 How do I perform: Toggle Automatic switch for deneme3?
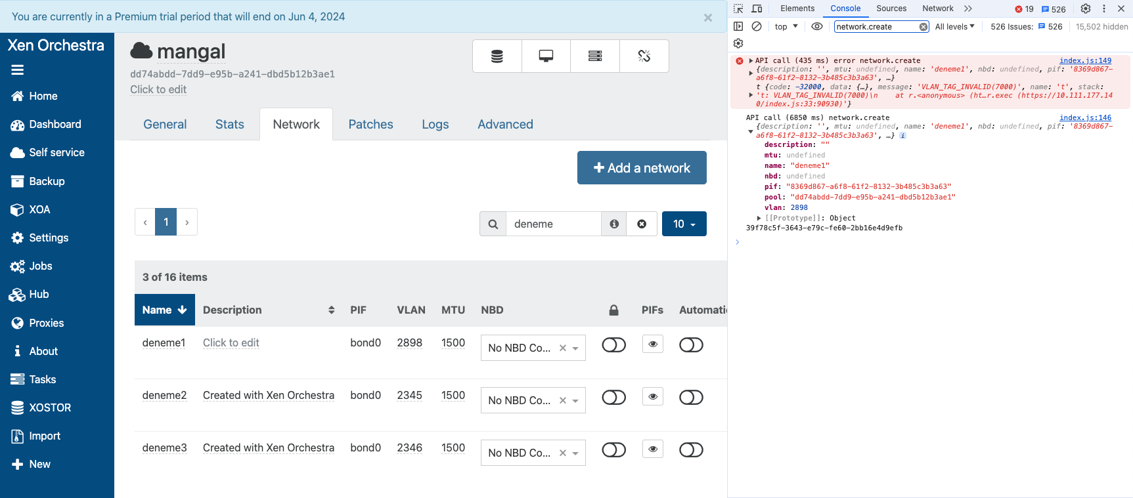point(691,449)
